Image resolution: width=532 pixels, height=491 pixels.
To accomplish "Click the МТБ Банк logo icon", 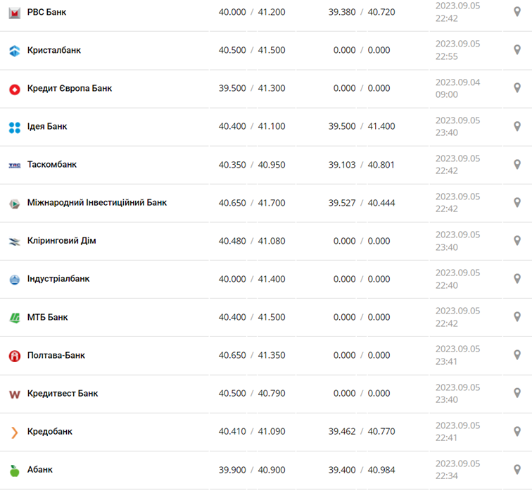I will tap(14, 317).
